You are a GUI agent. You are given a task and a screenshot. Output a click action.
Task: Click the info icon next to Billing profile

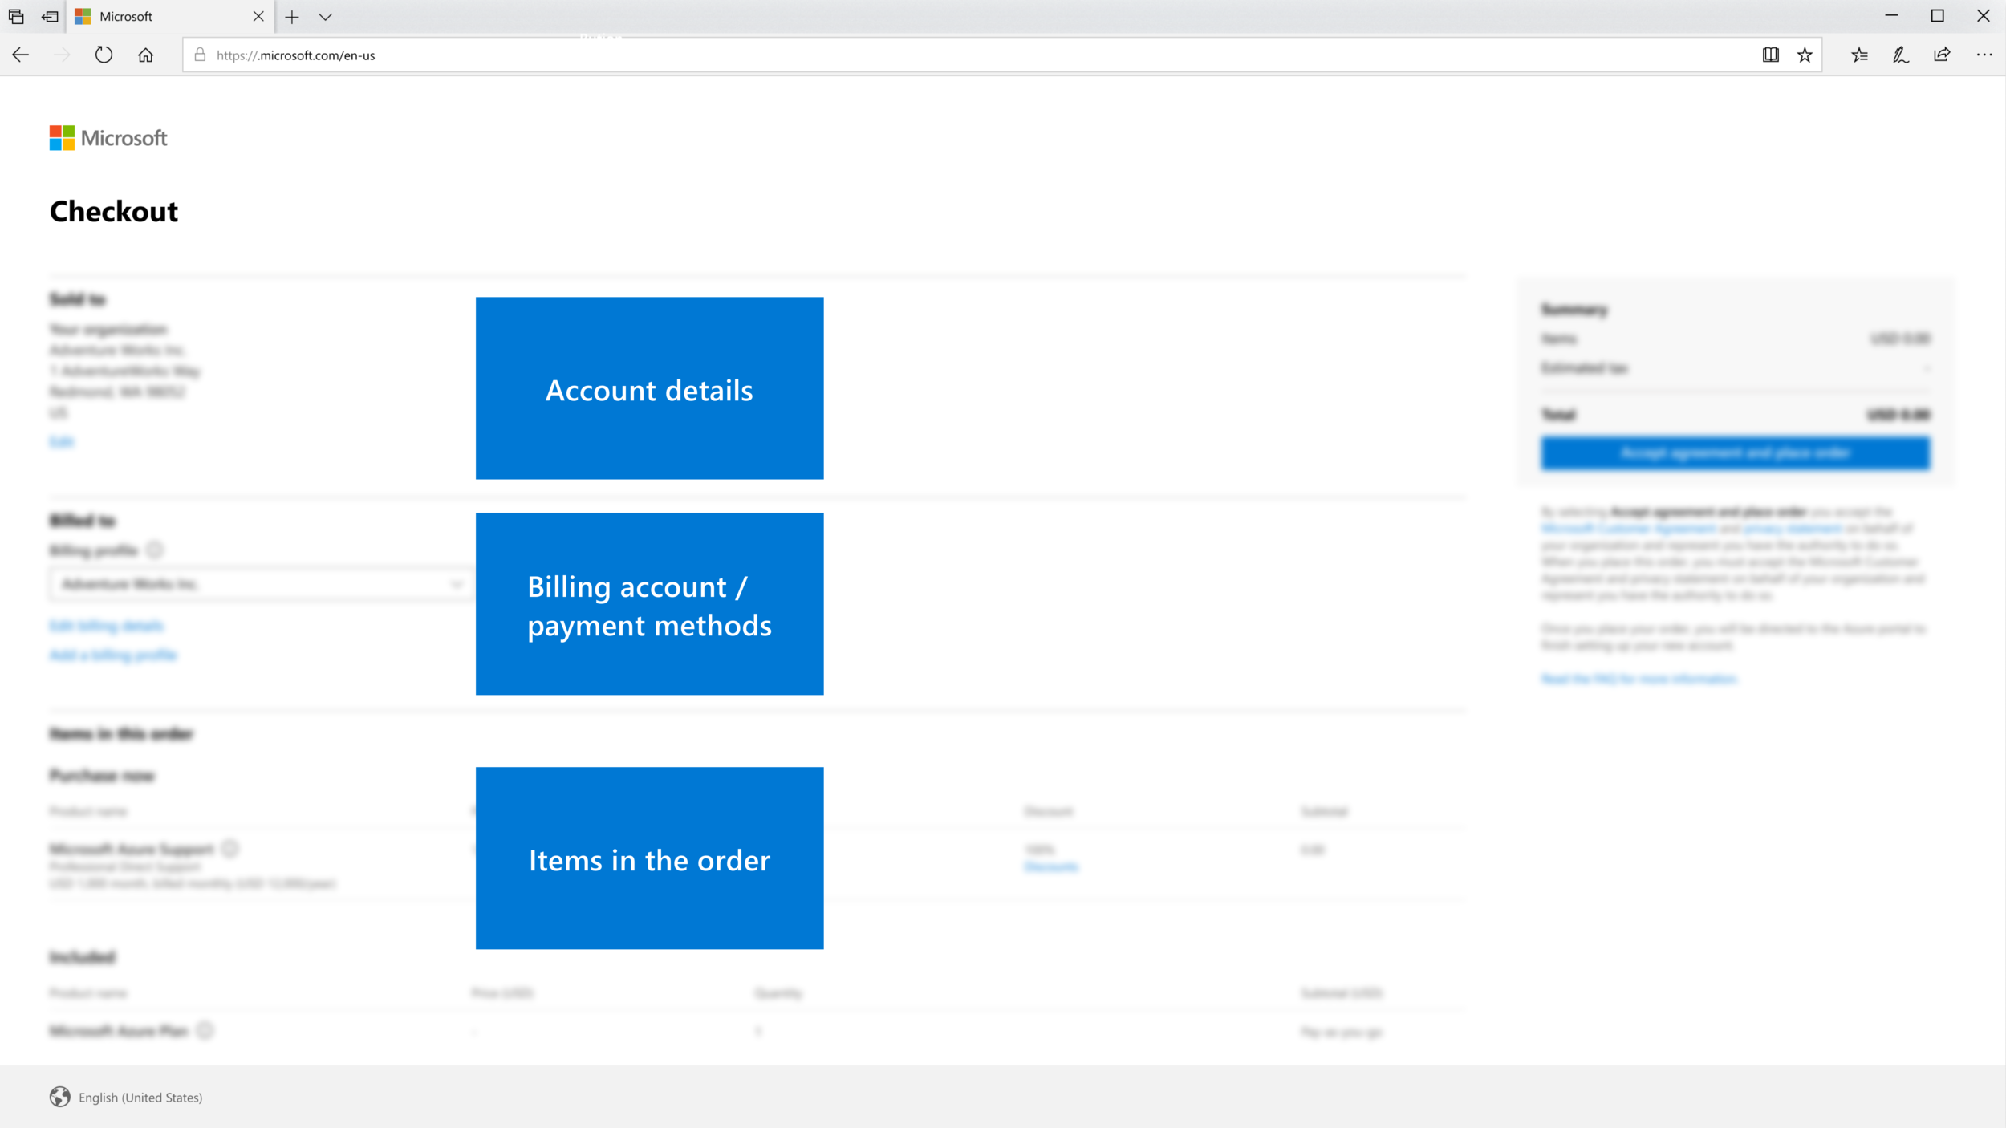[155, 550]
